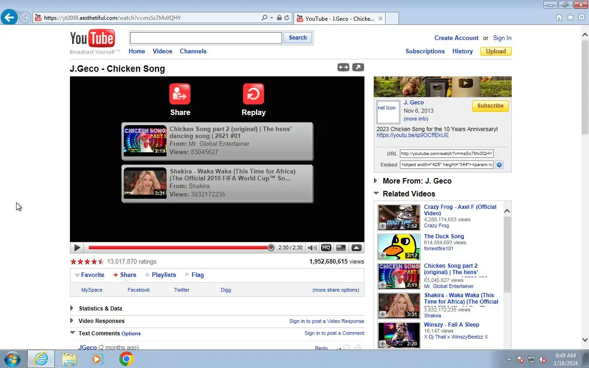Open the Videos navigation tab
589x368 pixels.
point(162,51)
